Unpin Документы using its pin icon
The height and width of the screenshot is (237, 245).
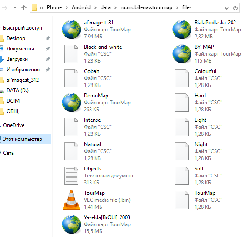click(48, 49)
